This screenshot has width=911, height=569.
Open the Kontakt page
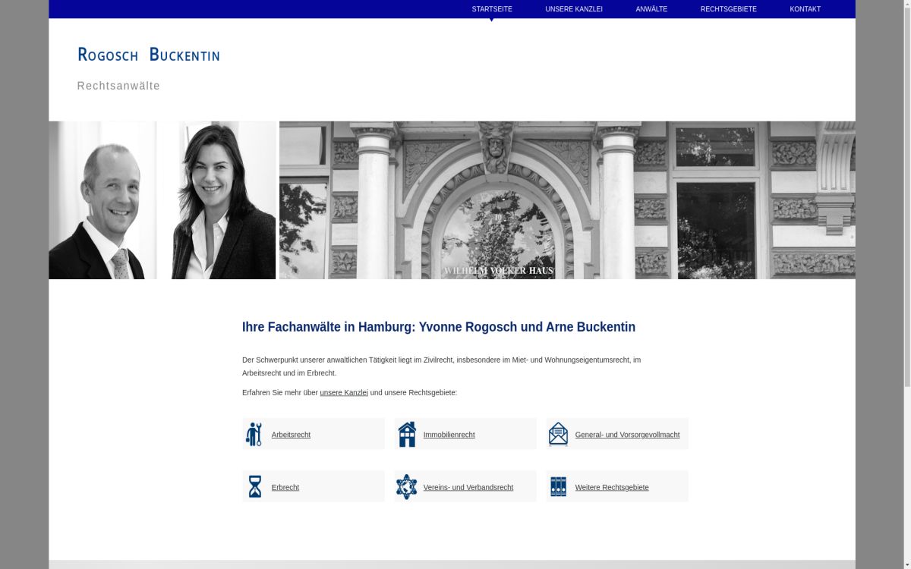805,9
